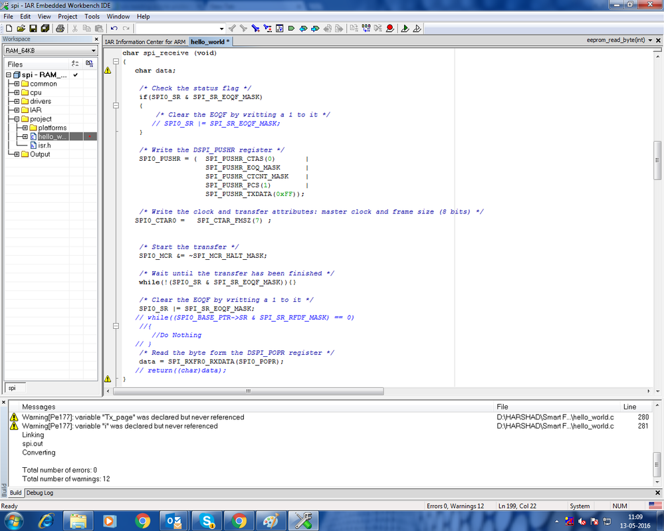
Task: Close the editor tab with X button
Action: [x=658, y=41]
